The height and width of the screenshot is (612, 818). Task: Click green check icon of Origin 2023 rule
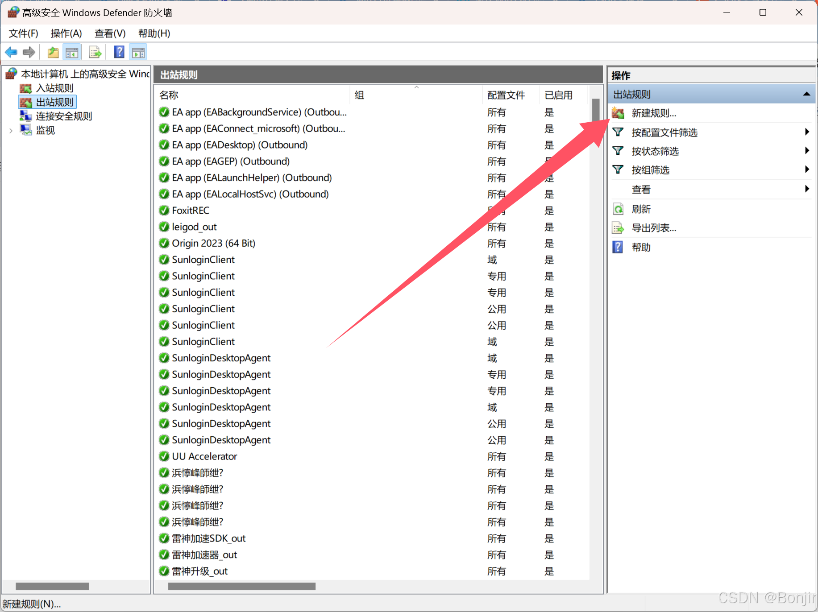click(x=164, y=243)
